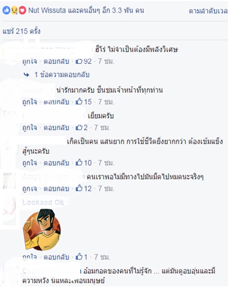Open the ตามลำดับเวลา comment sort dropdown
Image resolution: width=228 pixels, height=288 pixels.
coord(208,11)
